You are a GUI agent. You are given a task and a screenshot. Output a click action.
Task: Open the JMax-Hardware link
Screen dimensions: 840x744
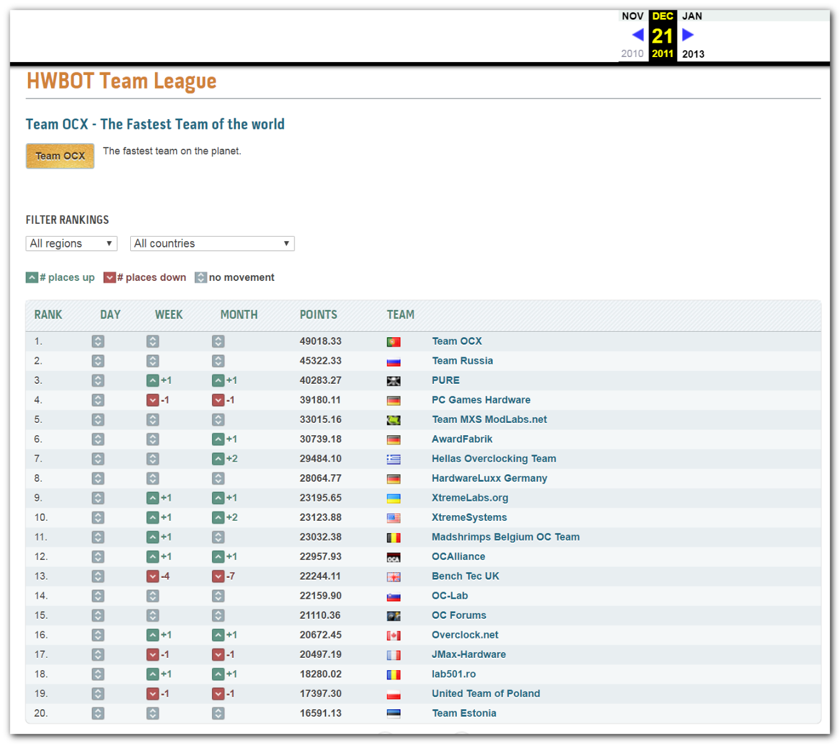pyautogui.click(x=469, y=655)
